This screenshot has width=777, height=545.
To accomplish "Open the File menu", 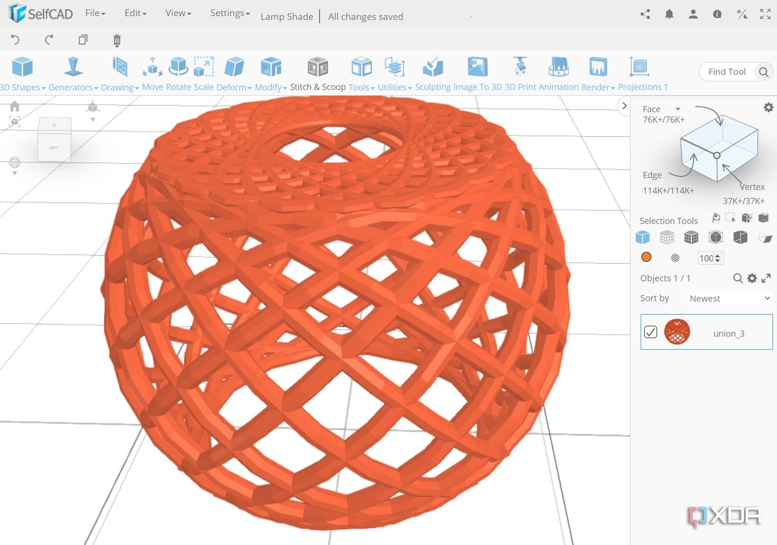I will 93,13.
